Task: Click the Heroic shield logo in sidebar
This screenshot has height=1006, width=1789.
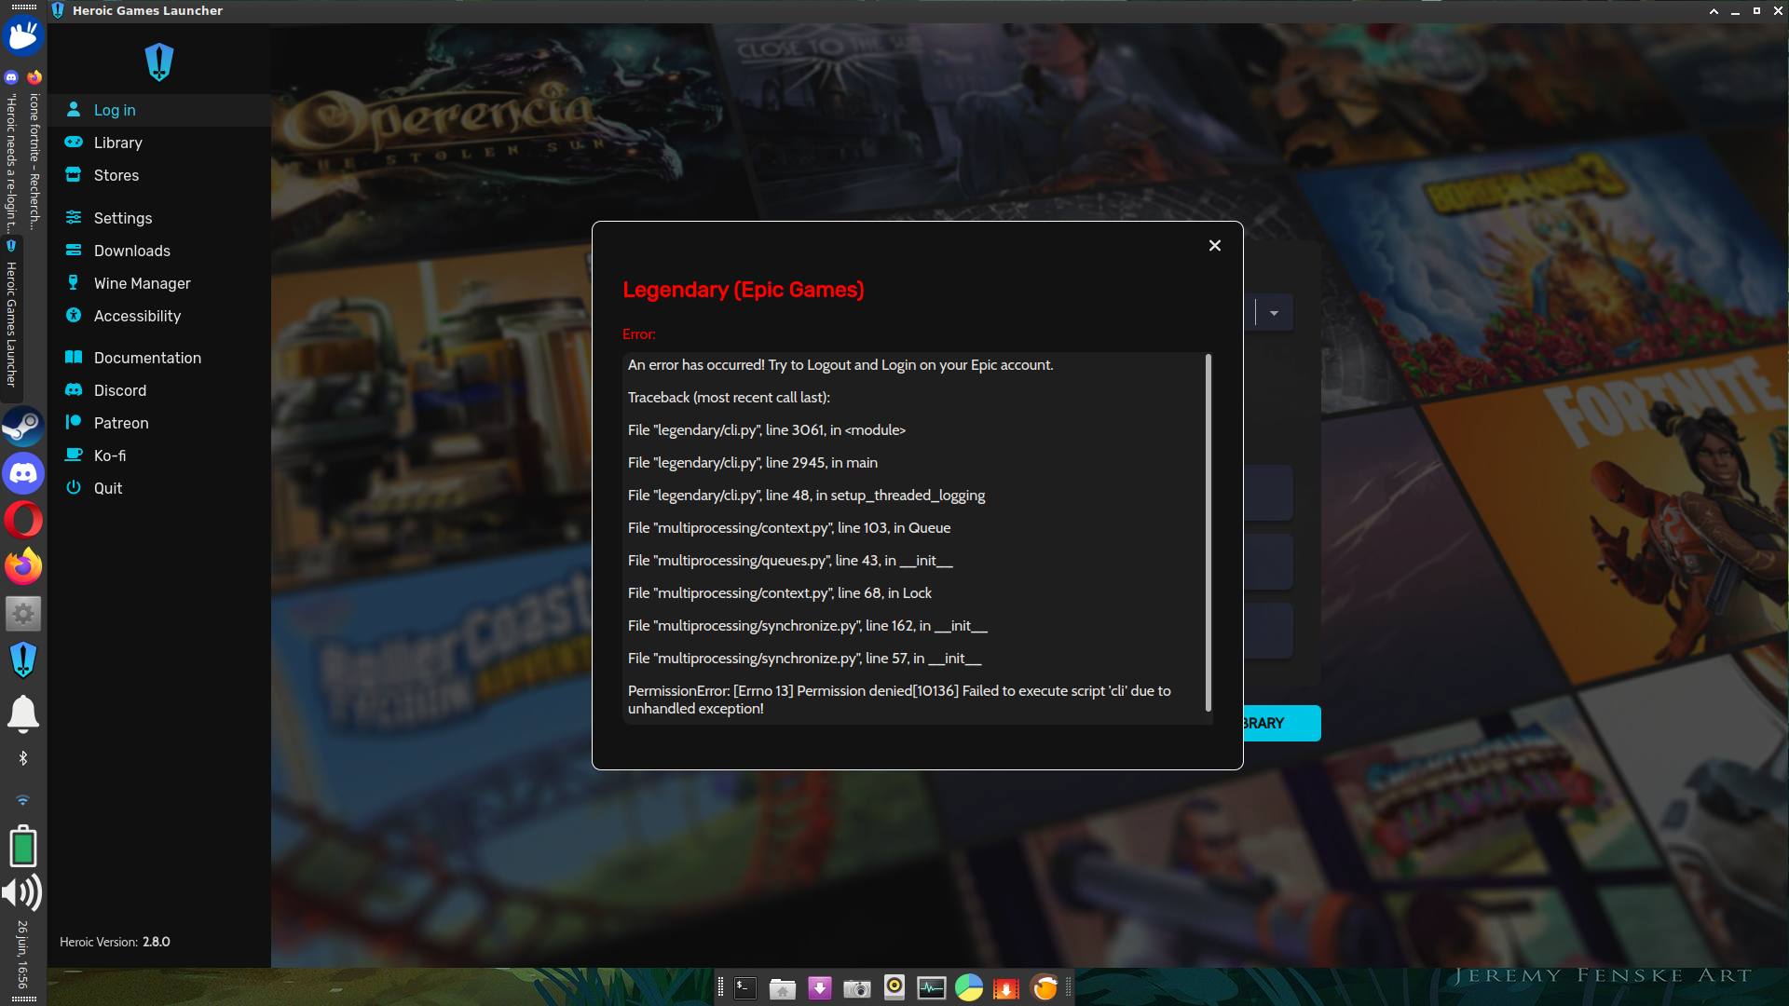Action: (x=159, y=61)
